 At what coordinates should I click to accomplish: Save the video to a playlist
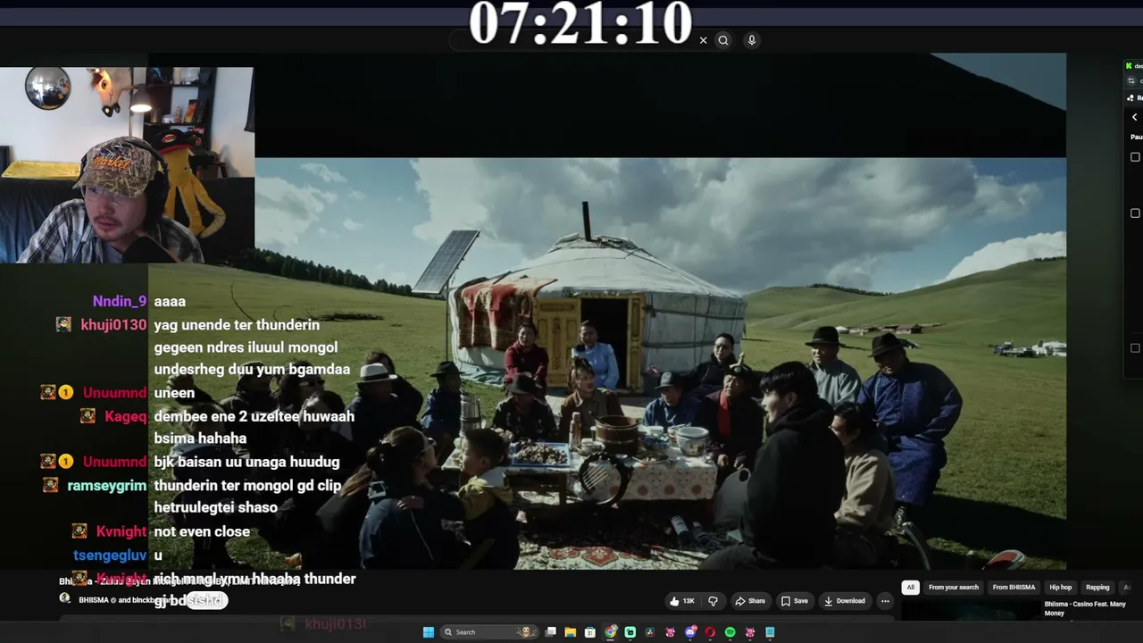(795, 601)
